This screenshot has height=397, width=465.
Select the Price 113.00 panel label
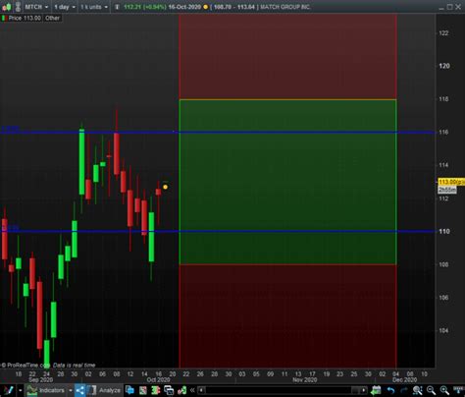click(22, 18)
